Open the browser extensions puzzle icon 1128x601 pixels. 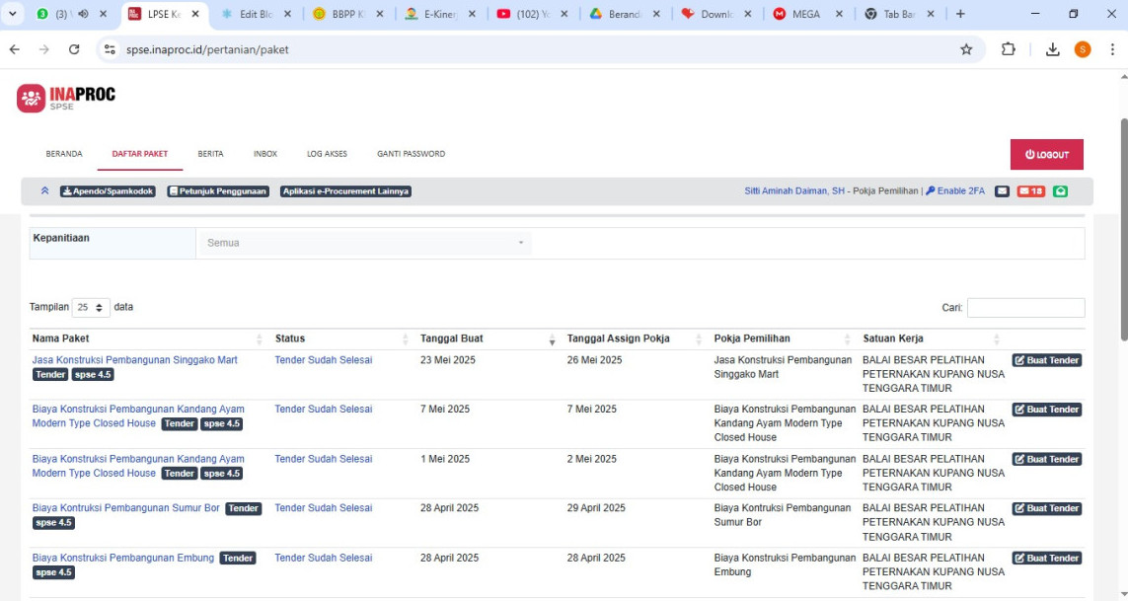tap(1009, 49)
